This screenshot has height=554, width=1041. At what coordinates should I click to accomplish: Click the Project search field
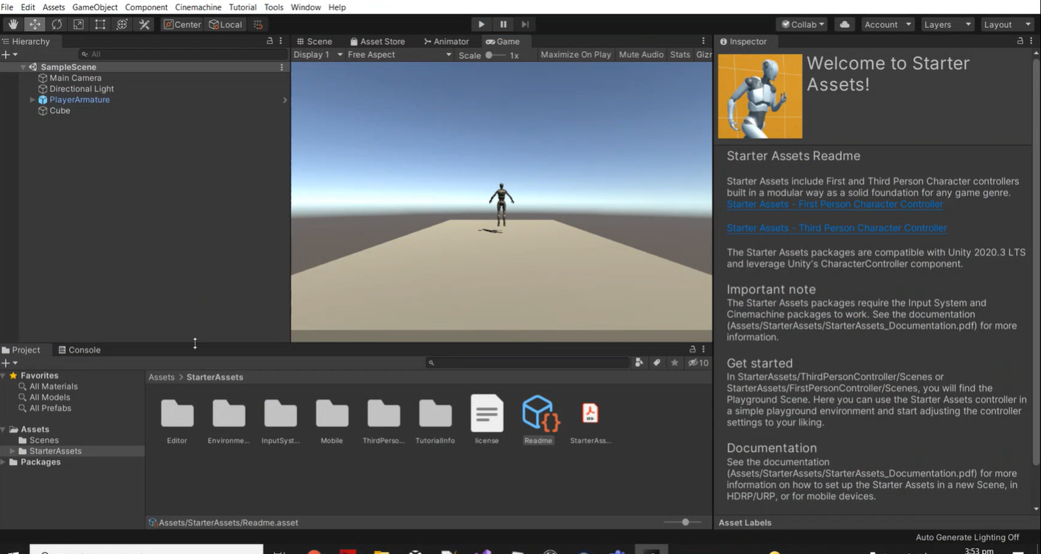pyautogui.click(x=528, y=362)
